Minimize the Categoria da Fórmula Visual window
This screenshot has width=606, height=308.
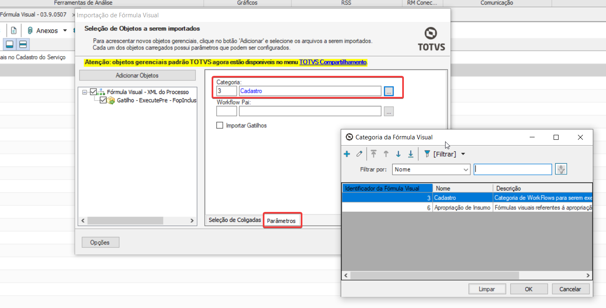532,137
